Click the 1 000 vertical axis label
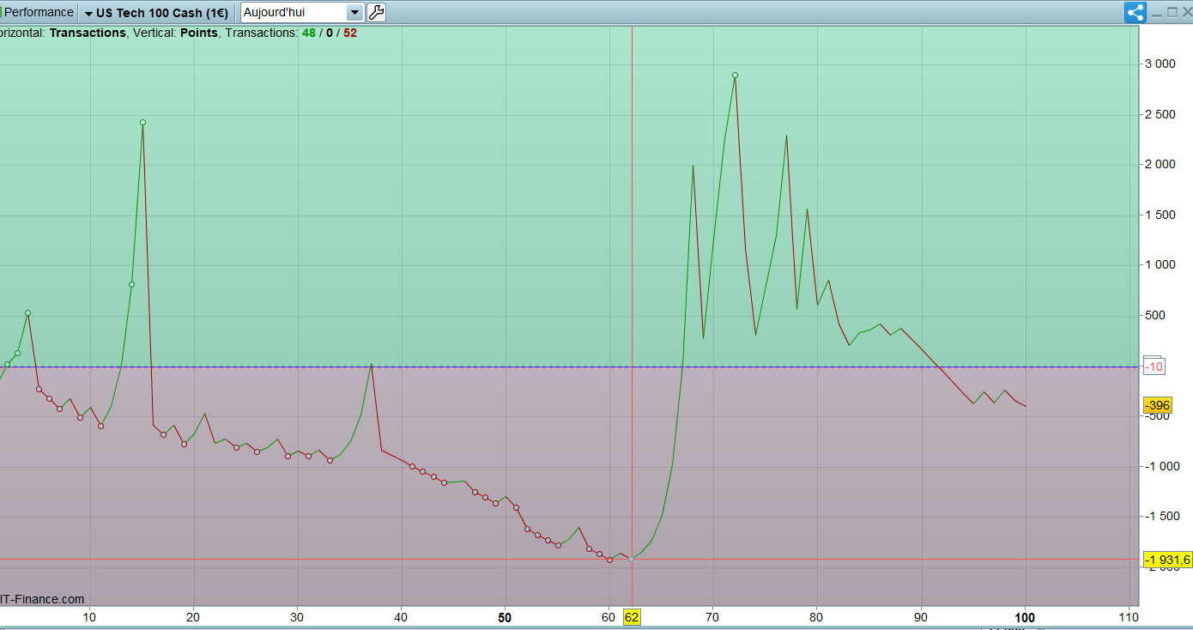The height and width of the screenshot is (630, 1193). 1160,264
